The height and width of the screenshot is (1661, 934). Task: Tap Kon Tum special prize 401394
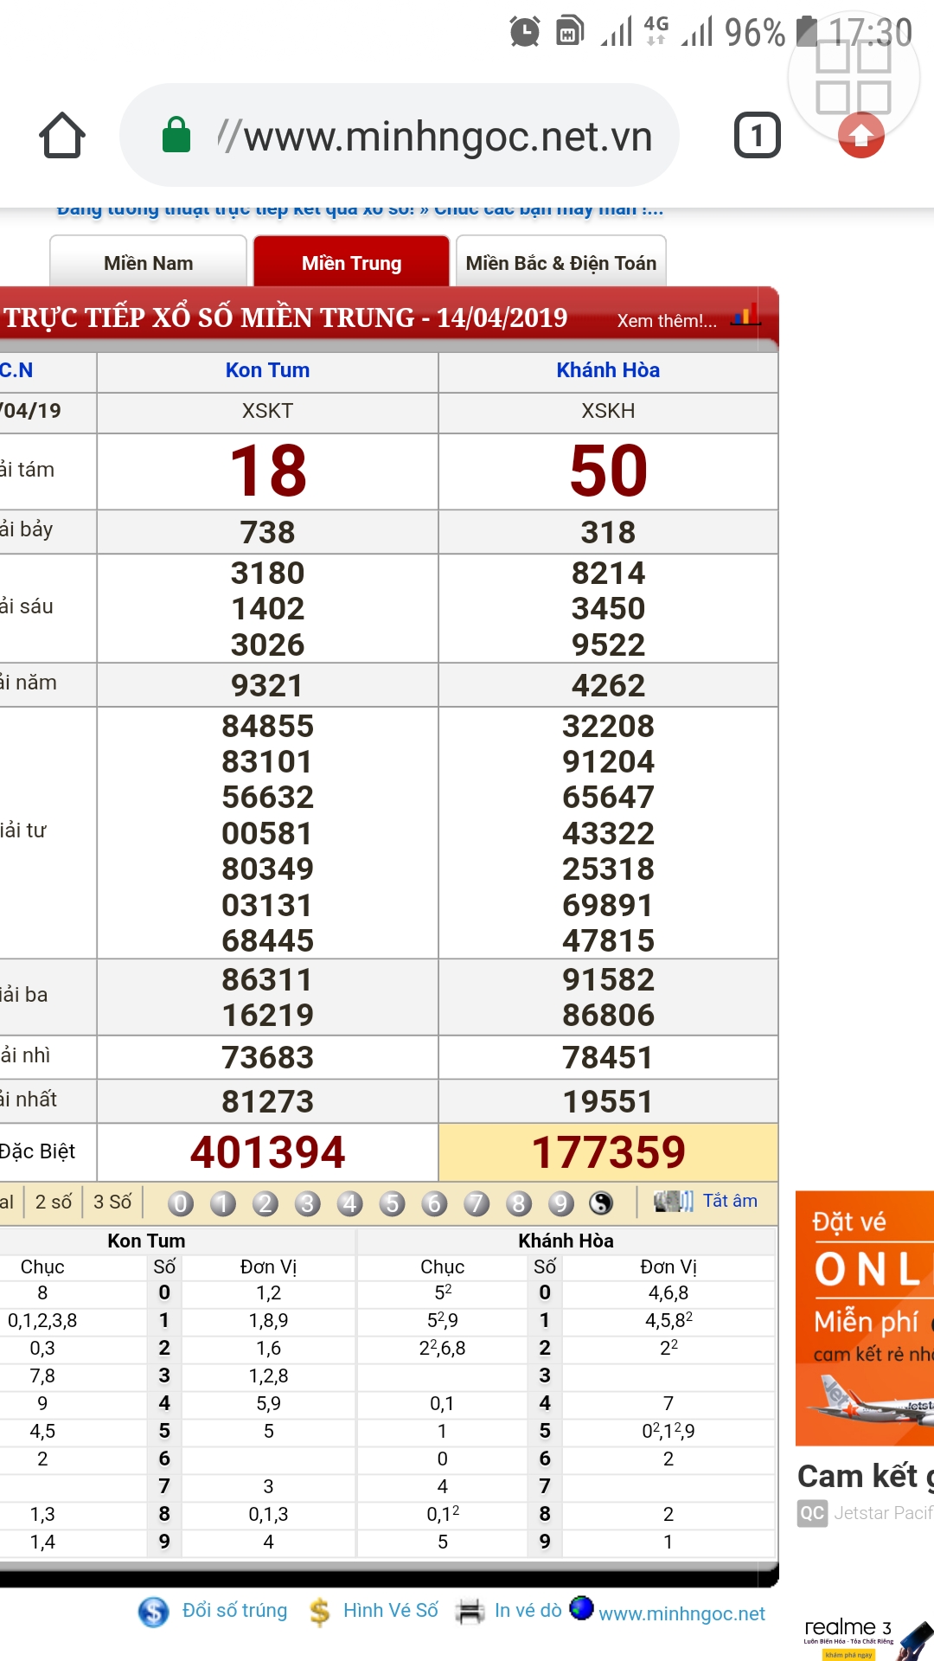click(267, 1152)
